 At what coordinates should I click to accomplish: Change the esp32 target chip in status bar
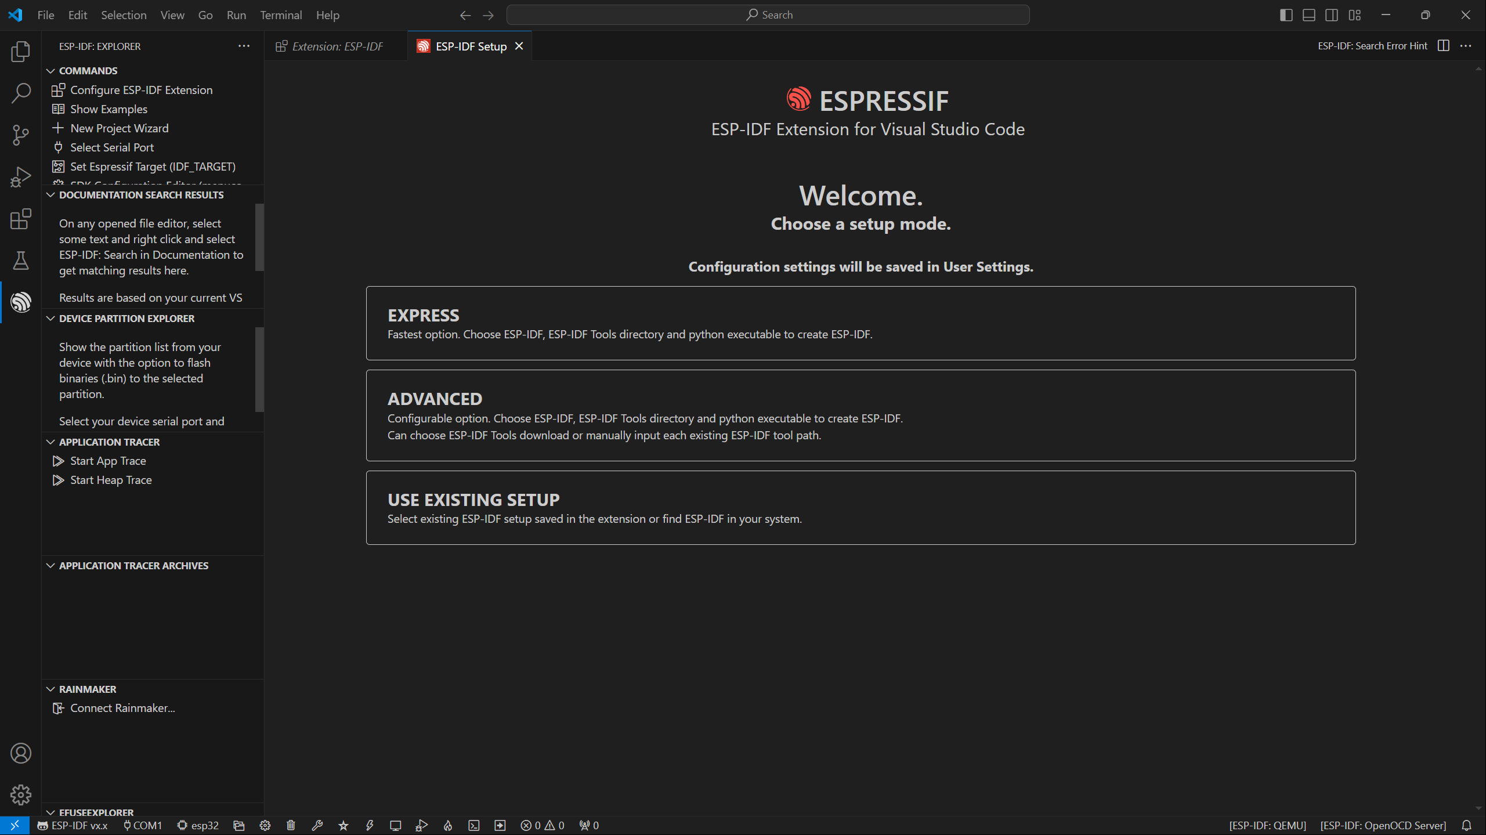pos(198,825)
